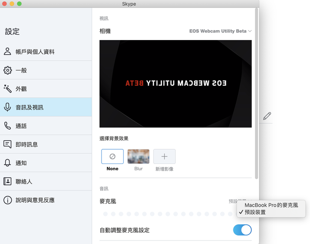The image size is (310, 244).
Task: Click the contact card icon beside 聯絡人
Action: tap(7, 181)
